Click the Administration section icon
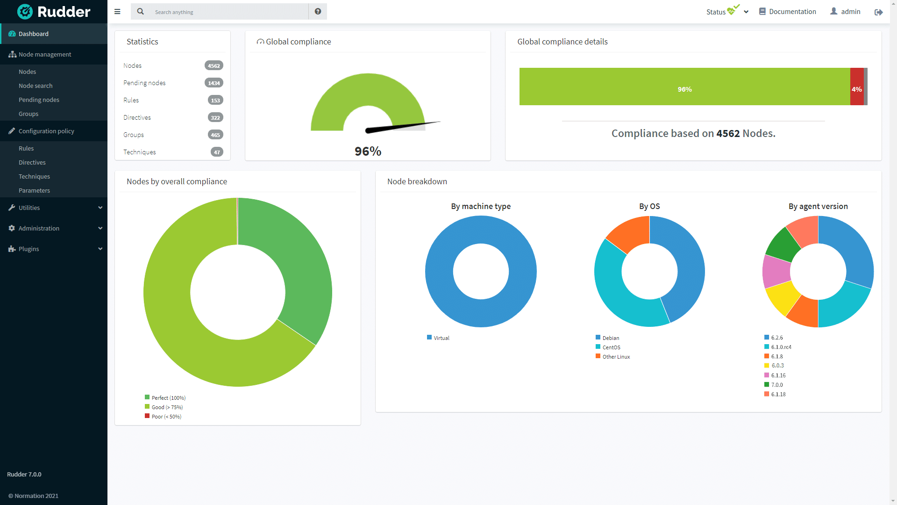This screenshot has width=897, height=505. (11, 228)
